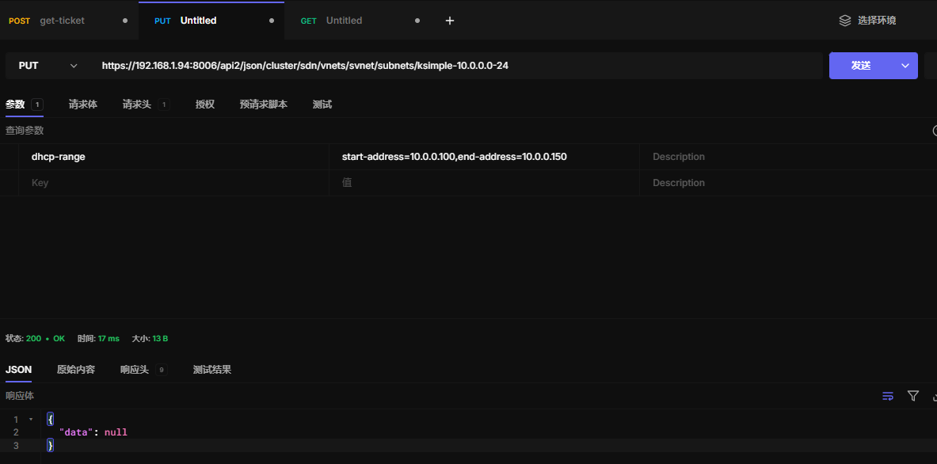Click the empty Key parameter field
937x464 pixels.
pyautogui.click(x=174, y=183)
